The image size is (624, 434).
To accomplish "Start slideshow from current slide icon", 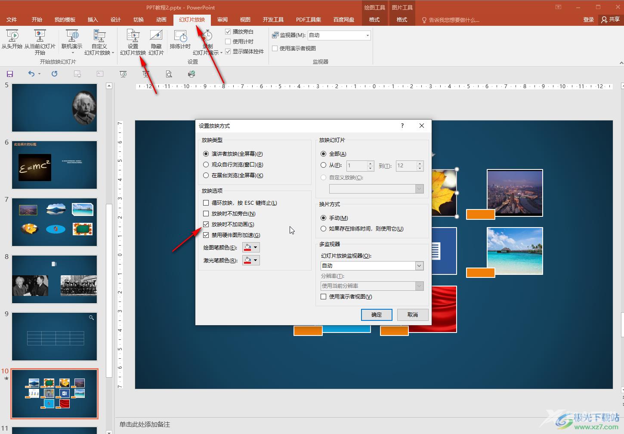I will coord(40,36).
